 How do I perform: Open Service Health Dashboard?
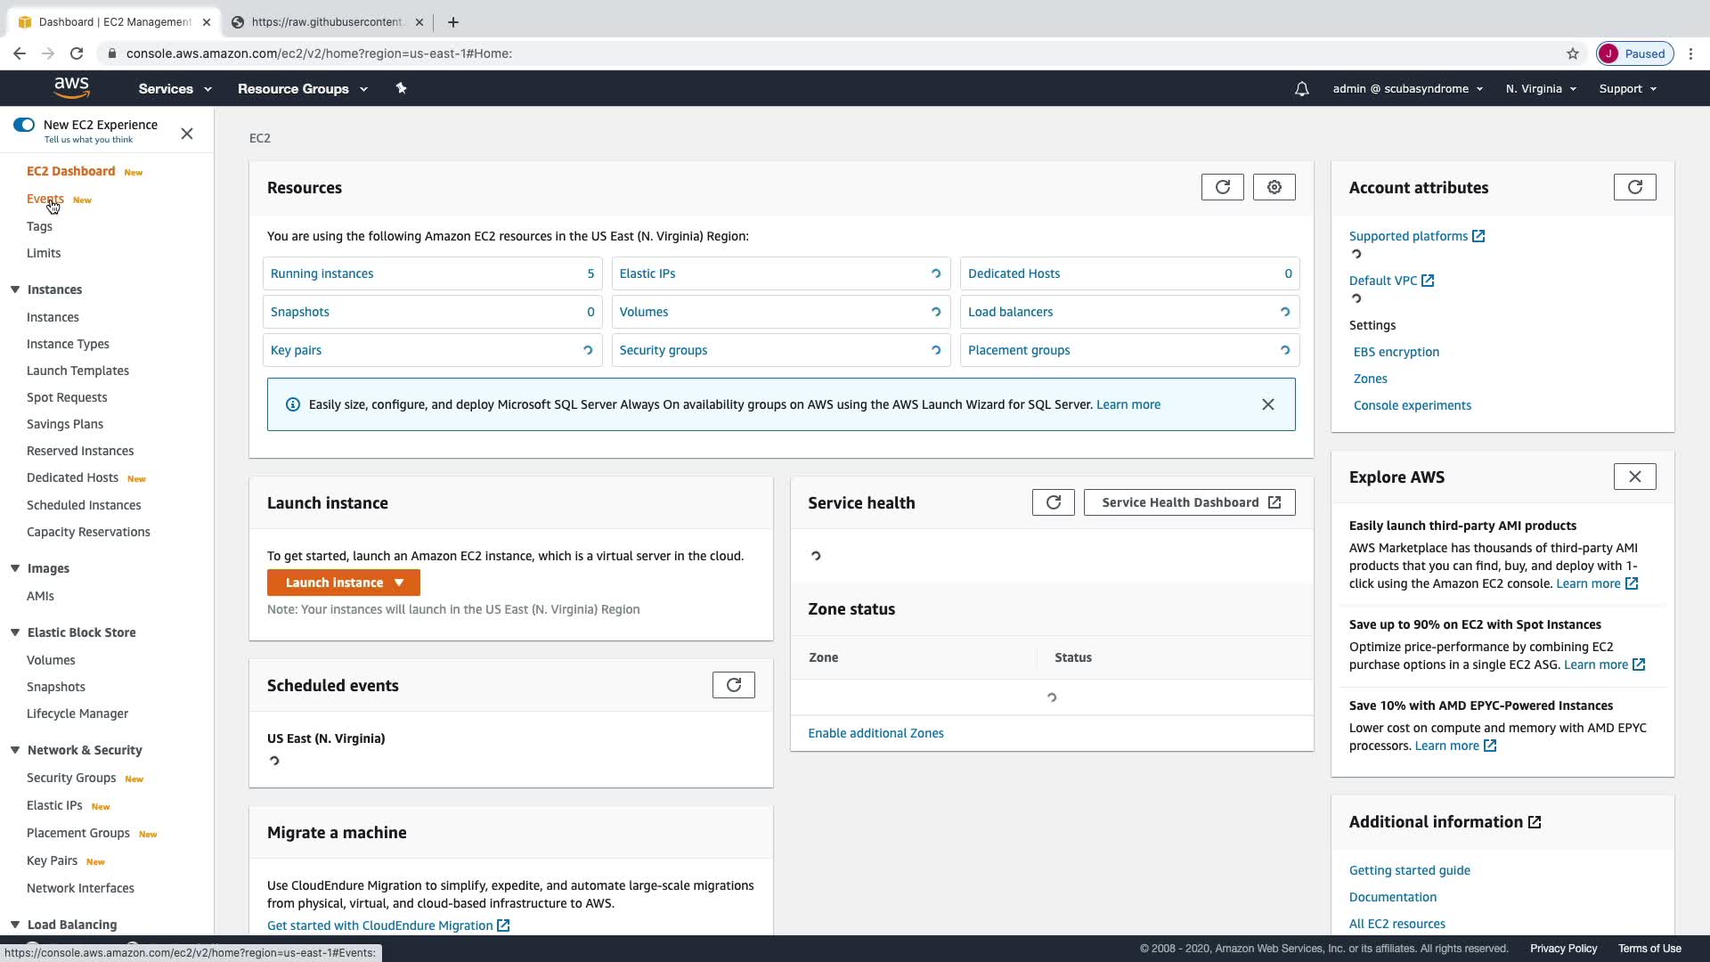point(1189,502)
